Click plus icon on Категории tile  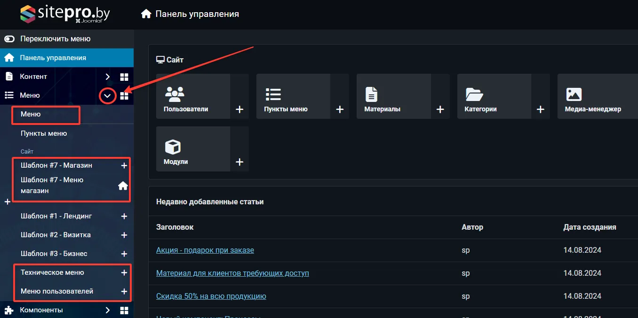coord(540,109)
